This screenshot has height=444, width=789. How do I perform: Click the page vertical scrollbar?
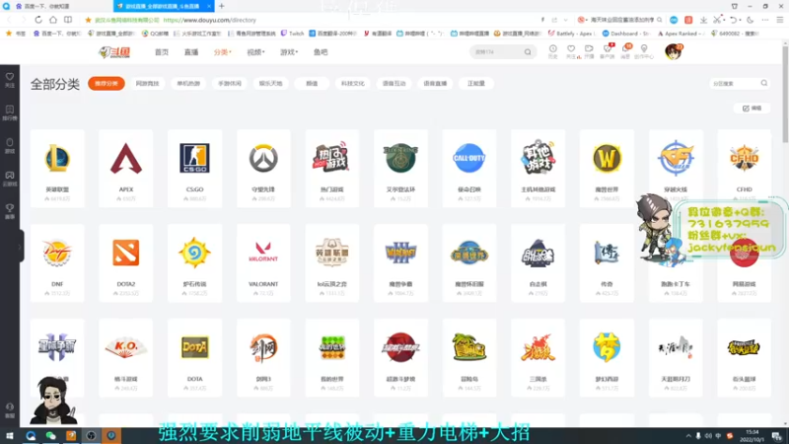point(785,93)
